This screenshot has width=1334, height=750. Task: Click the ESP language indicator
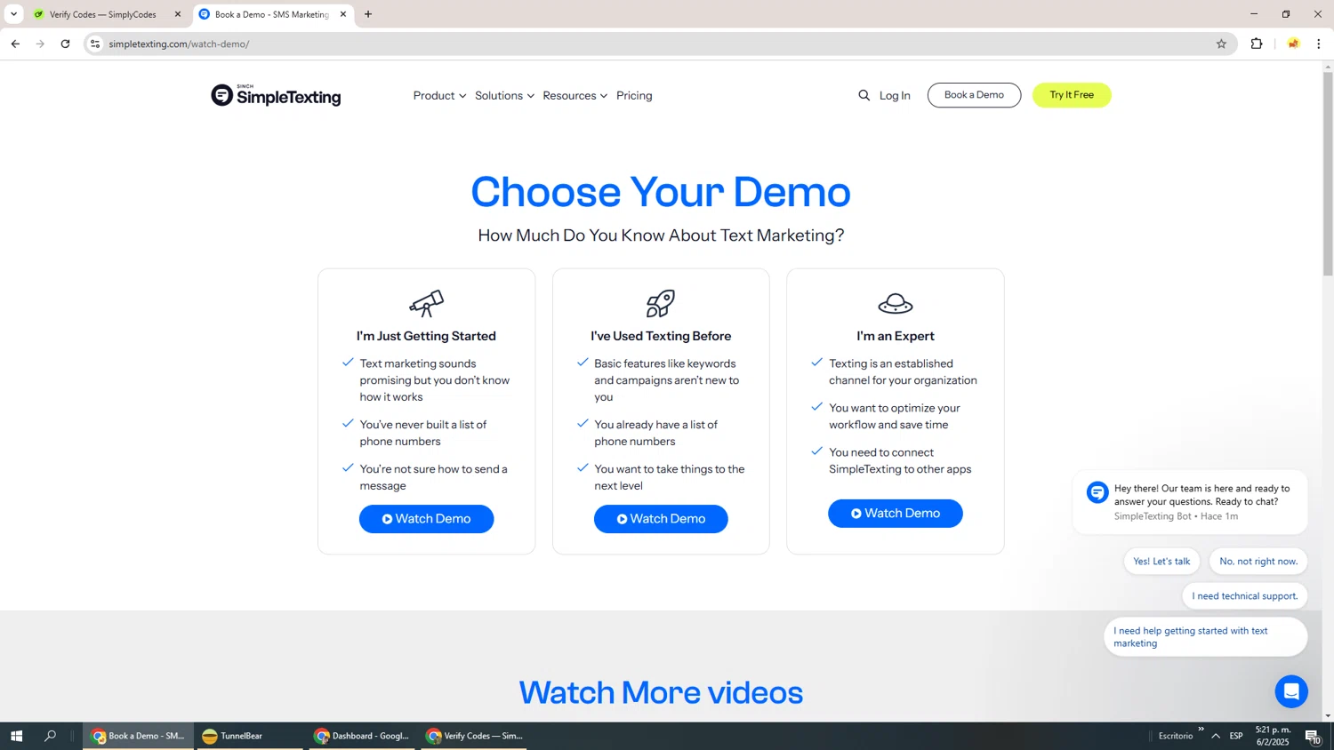click(1236, 736)
